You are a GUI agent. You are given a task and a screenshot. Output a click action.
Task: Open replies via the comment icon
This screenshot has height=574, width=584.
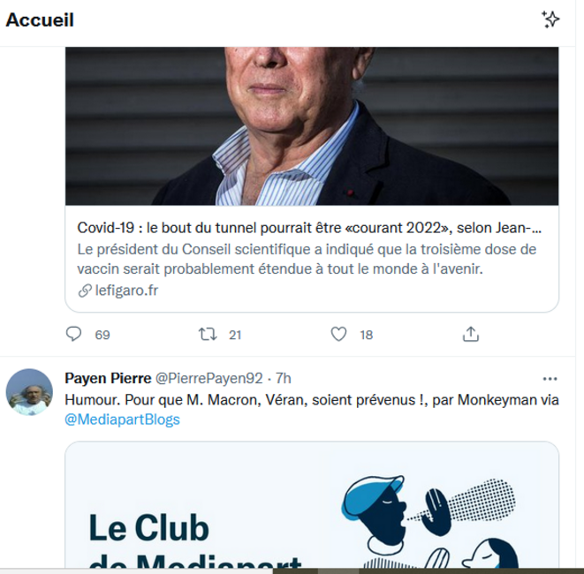click(x=73, y=334)
